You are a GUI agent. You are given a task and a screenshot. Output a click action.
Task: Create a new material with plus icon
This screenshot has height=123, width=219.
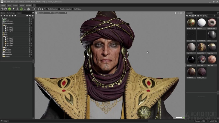pos(187,16)
